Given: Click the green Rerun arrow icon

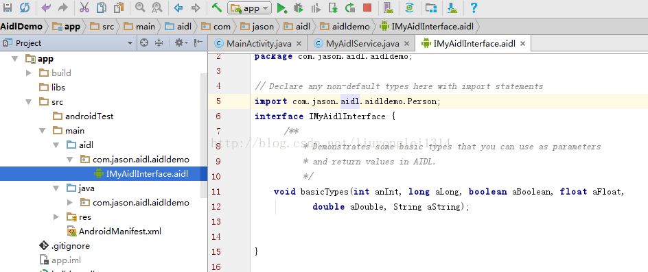Looking at the screenshot, I should (x=350, y=8).
